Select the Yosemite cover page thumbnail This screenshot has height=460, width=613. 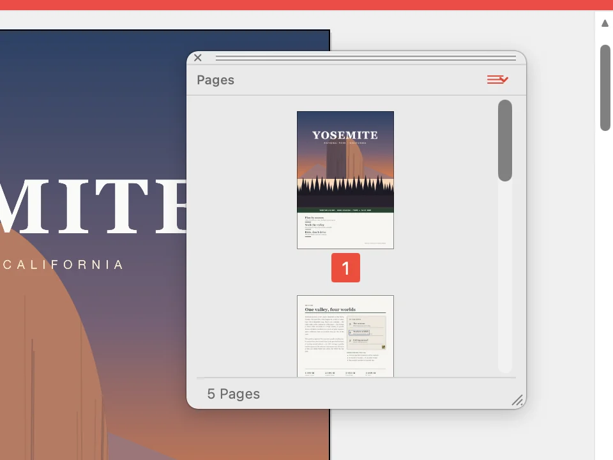click(x=345, y=180)
